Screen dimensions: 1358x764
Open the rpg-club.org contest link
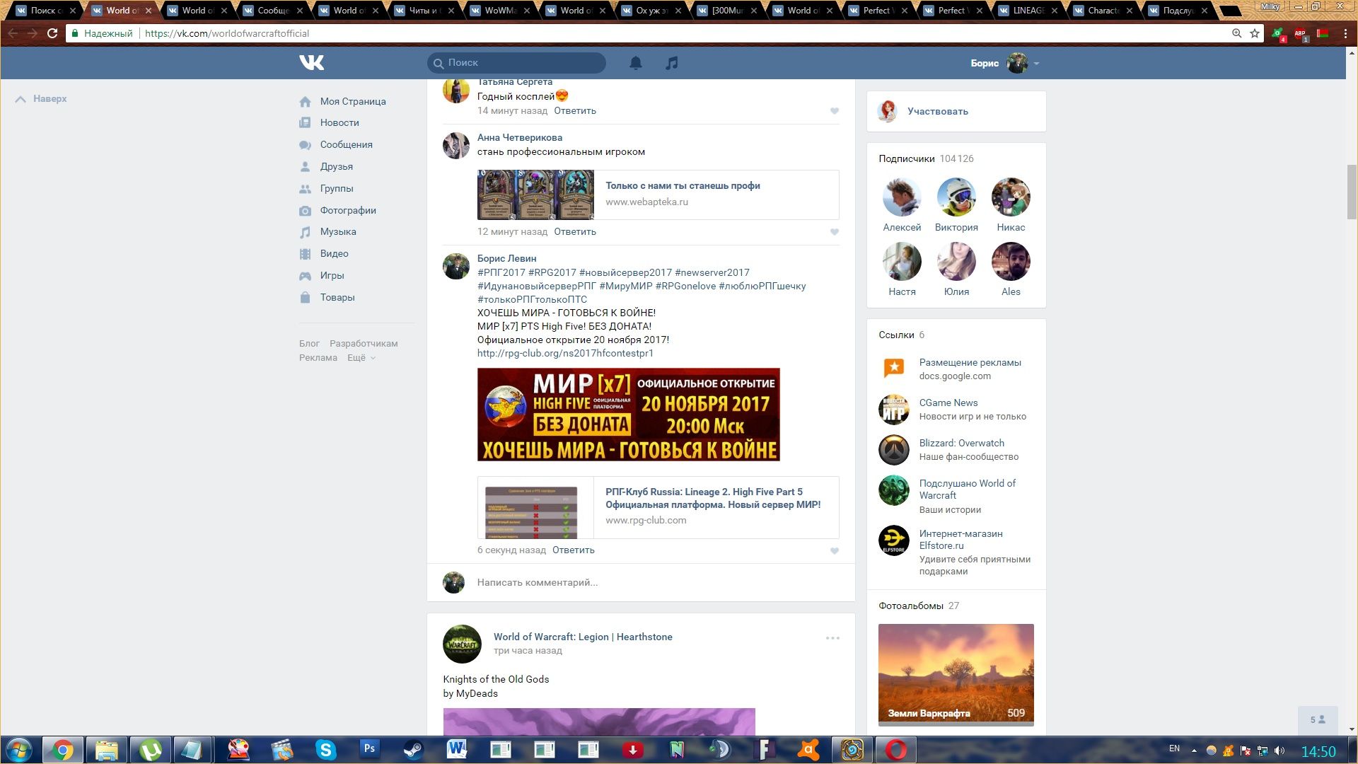(565, 353)
